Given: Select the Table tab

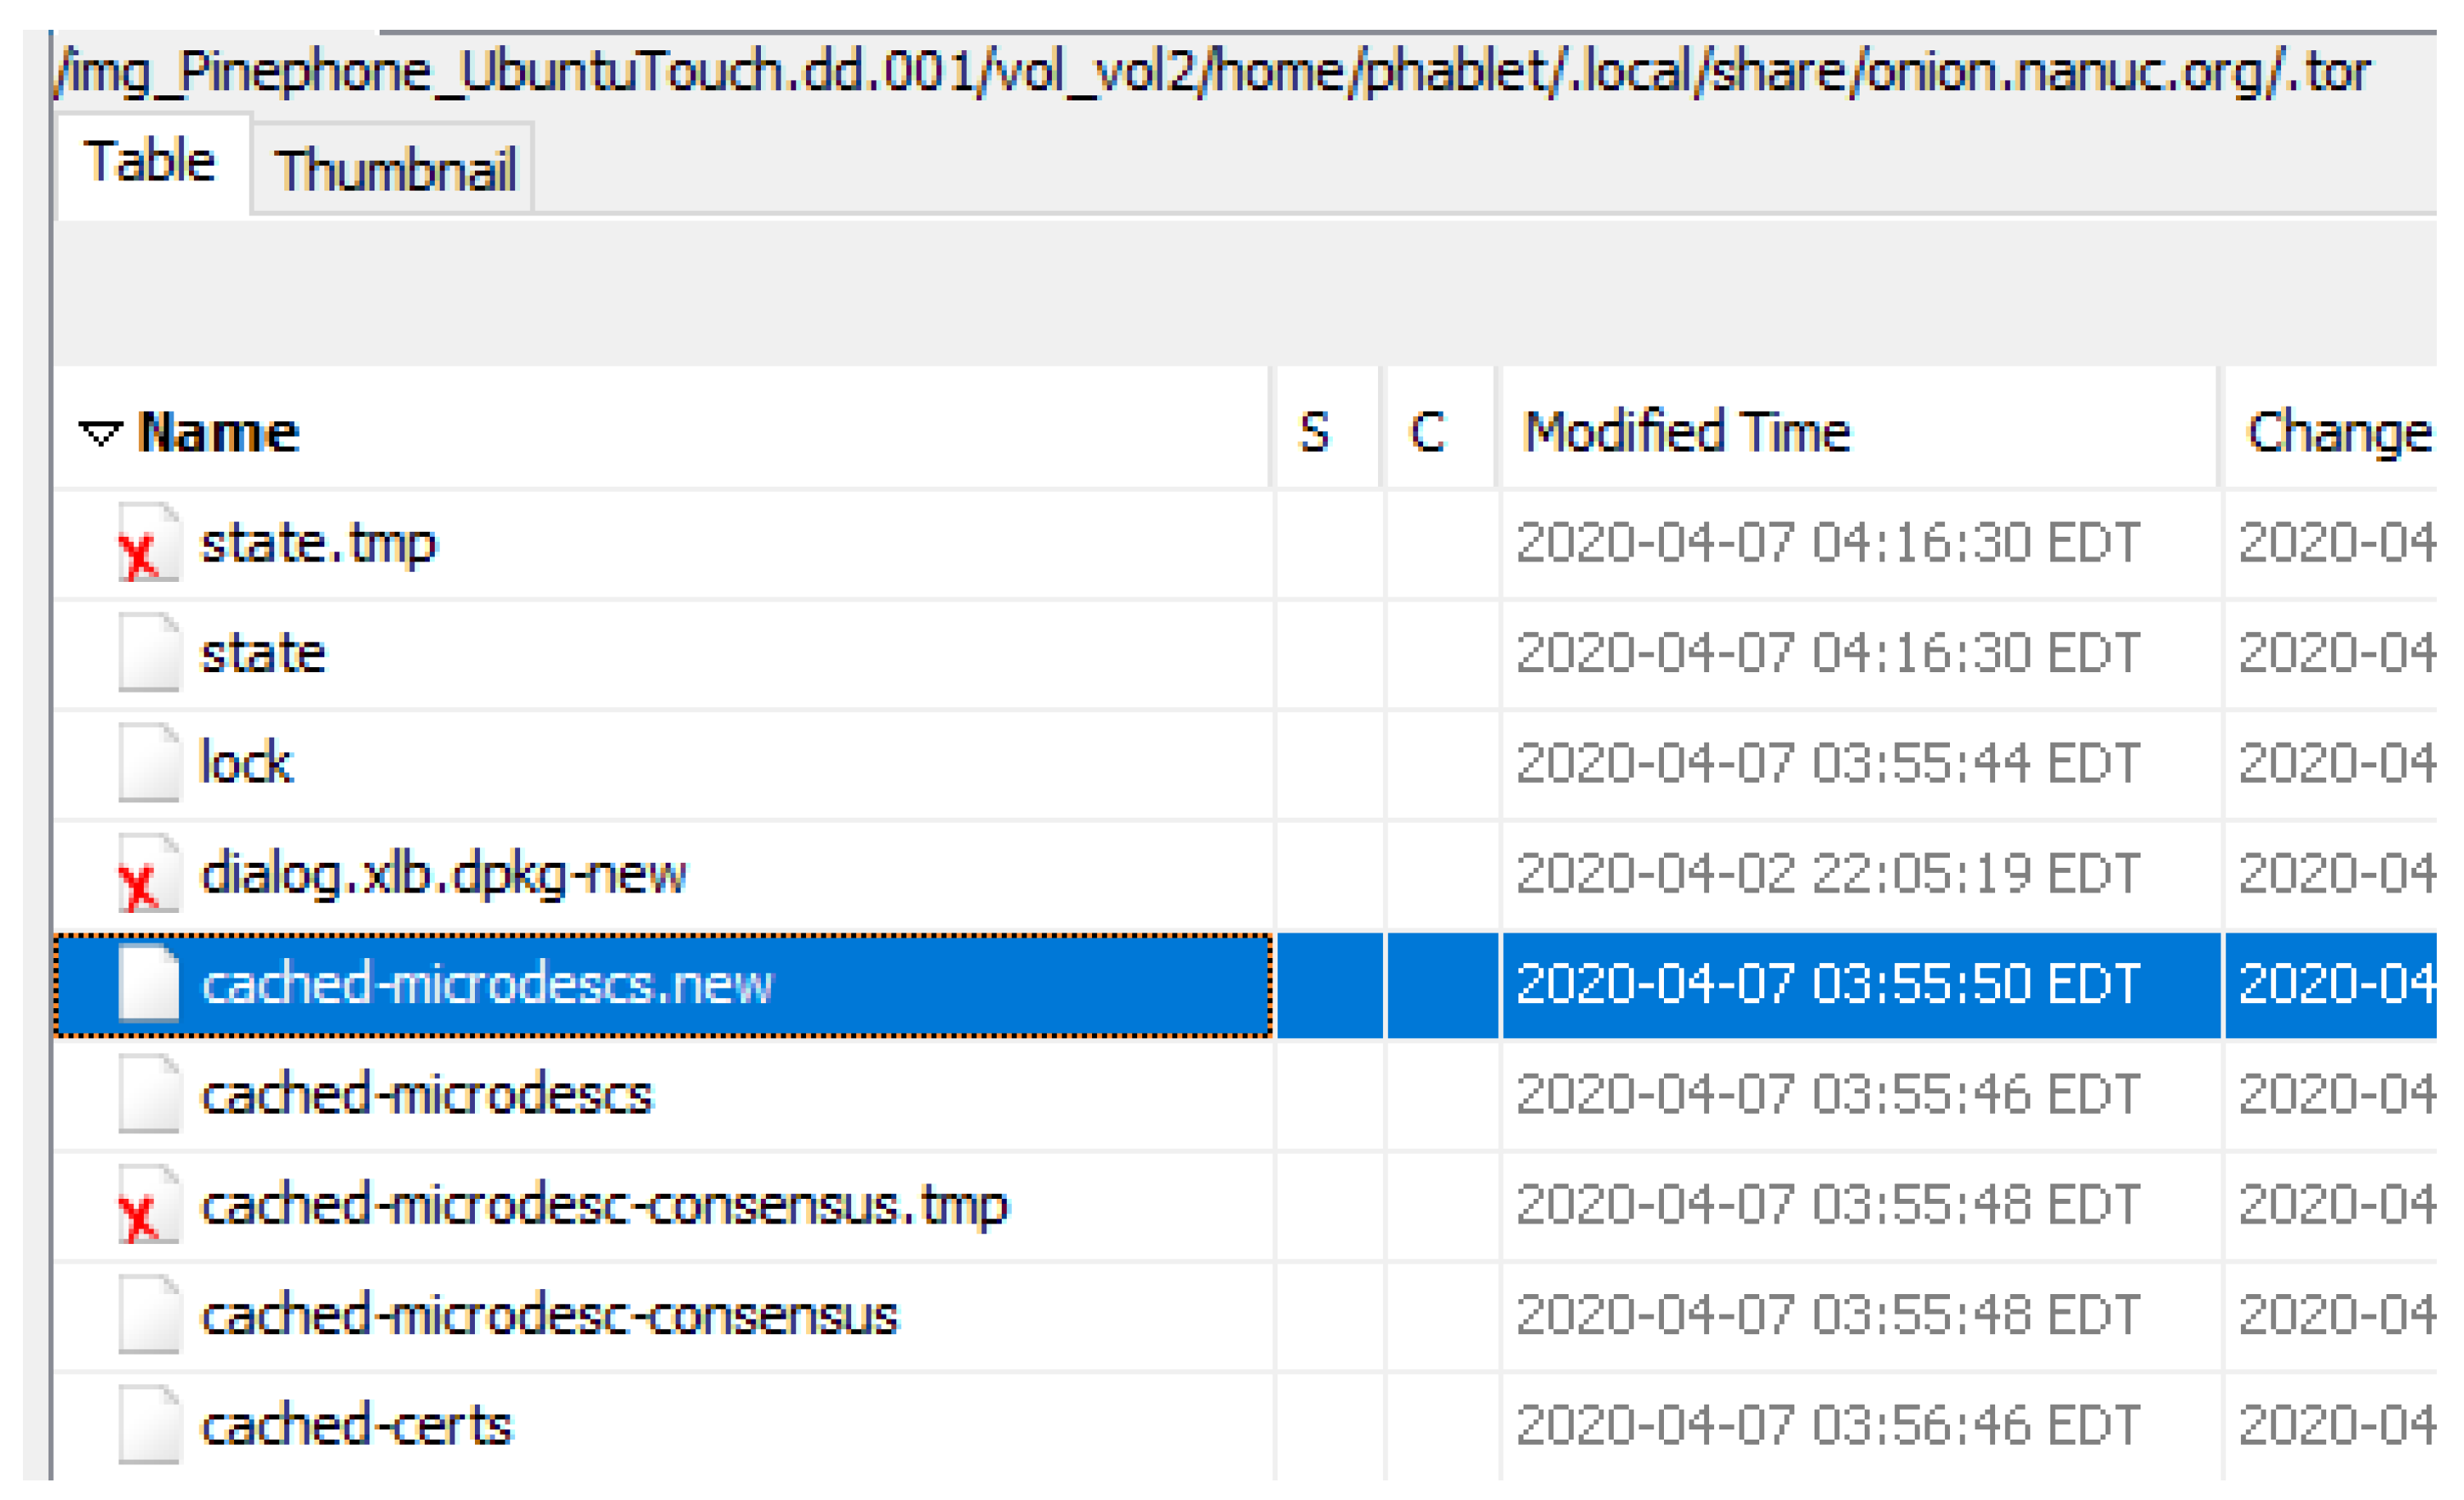Looking at the screenshot, I should (x=150, y=163).
